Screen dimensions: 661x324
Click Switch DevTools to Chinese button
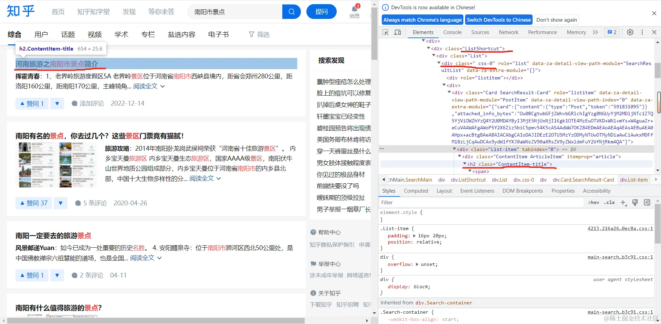pos(499,20)
